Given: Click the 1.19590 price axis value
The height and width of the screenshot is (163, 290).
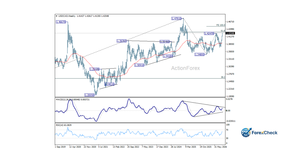Looking at the screenshot, I should (x=230, y=97).
